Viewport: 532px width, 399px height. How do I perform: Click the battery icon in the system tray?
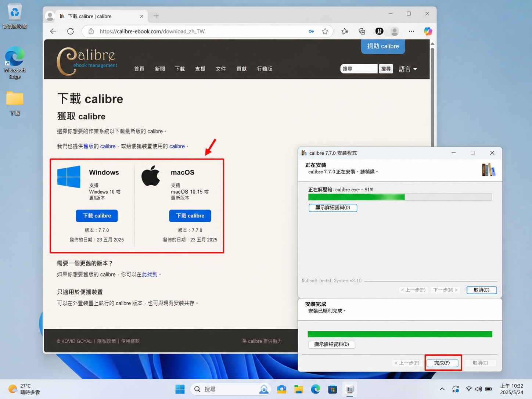[489, 389]
